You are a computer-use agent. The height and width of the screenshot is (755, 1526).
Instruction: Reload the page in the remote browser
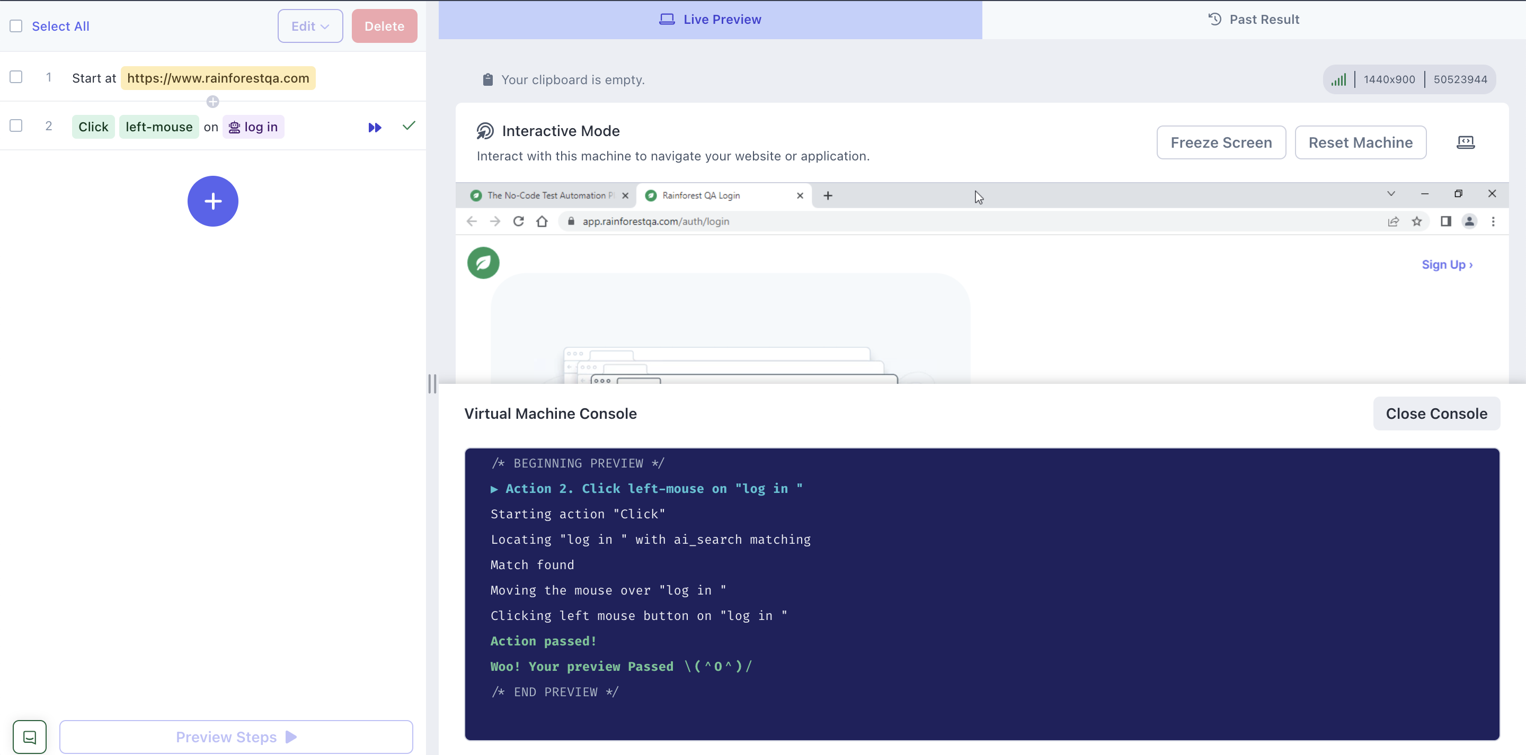click(518, 221)
